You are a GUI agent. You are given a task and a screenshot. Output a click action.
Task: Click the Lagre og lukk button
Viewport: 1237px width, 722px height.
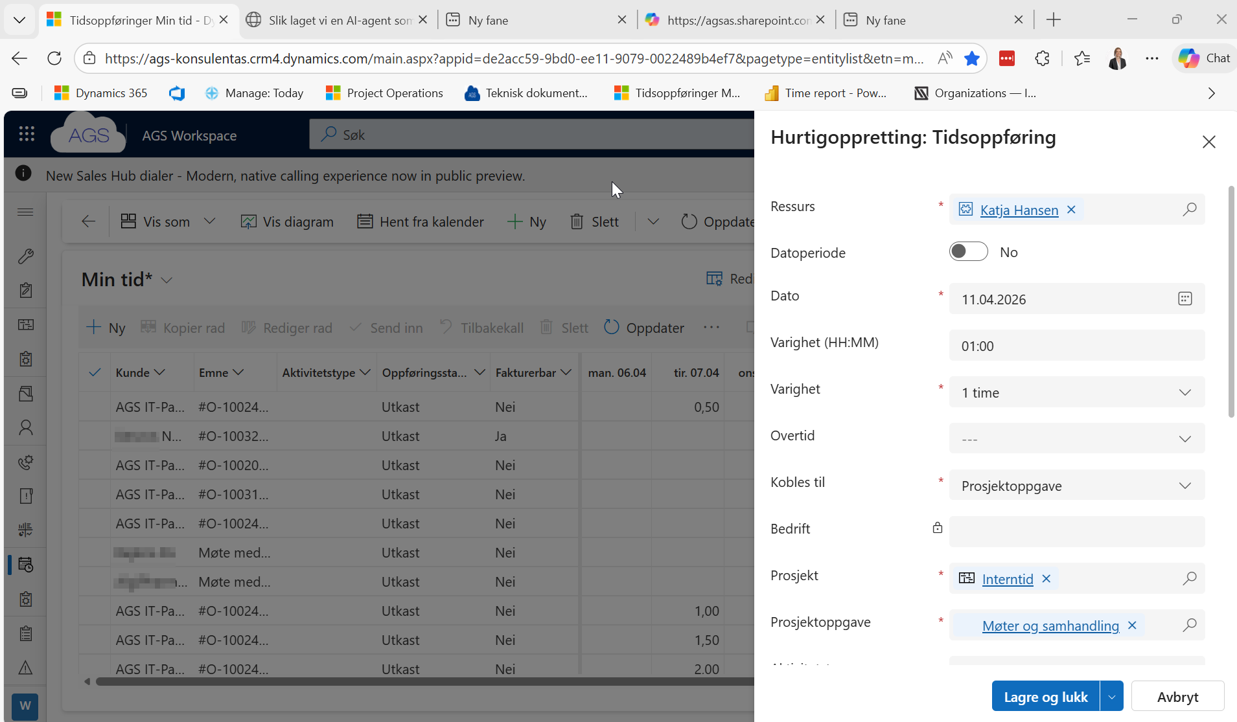(1045, 697)
